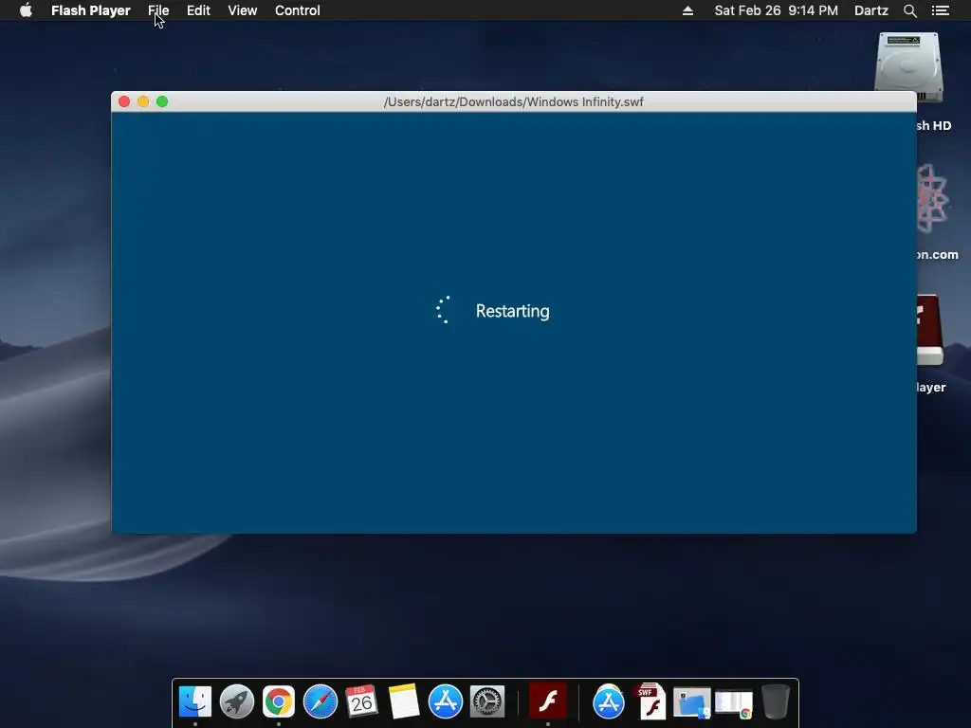Select the hard drive icon on desktop

click(908, 67)
